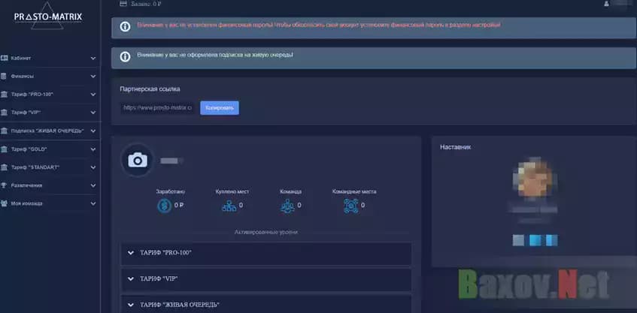637x313 pixels.
Task: Click the team places network icon
Action: pos(350,205)
